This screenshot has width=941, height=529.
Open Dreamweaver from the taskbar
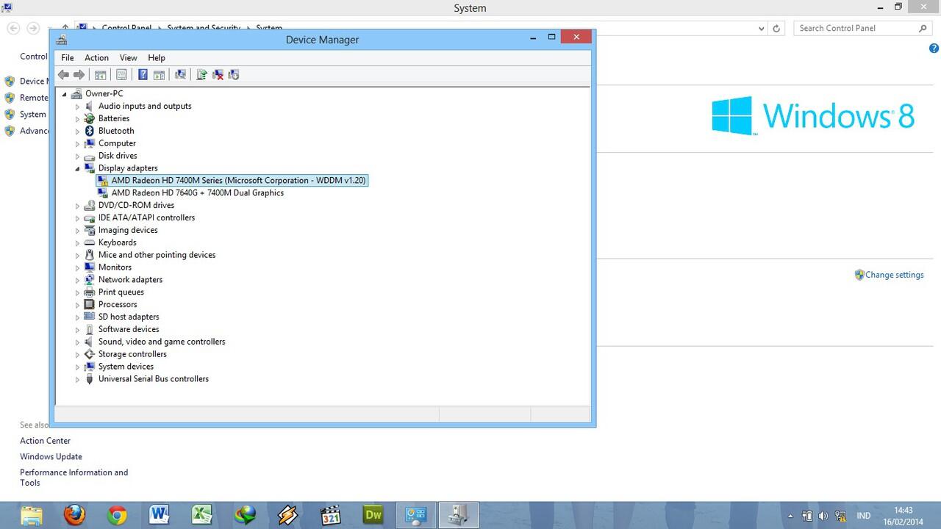pyautogui.click(x=373, y=516)
